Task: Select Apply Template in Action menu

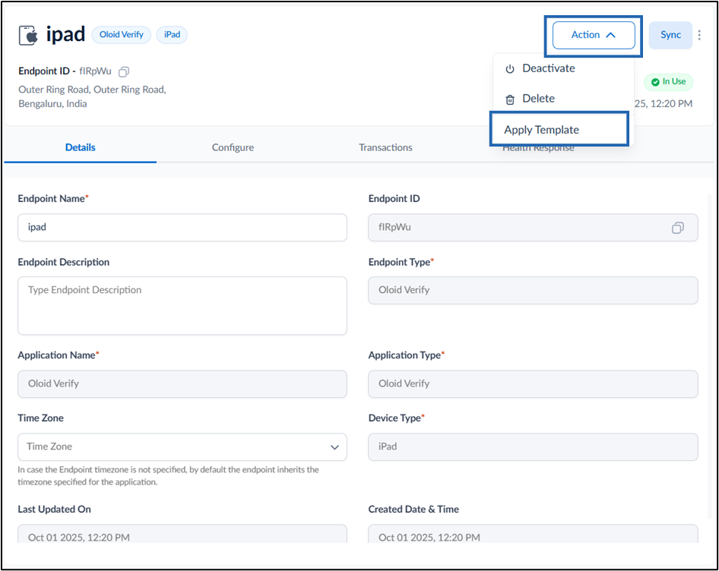Action: [x=559, y=130]
